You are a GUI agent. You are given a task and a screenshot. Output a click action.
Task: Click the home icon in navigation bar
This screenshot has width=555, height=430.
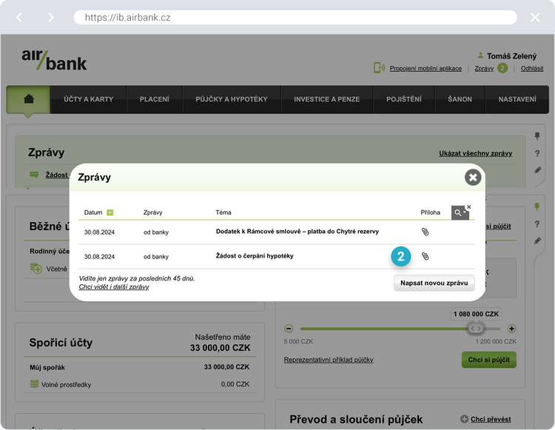click(29, 99)
